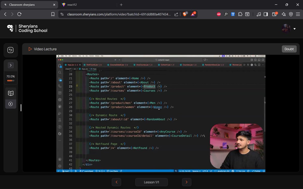Click the 'Notfound Page' comment line
The height and width of the screenshot is (189, 303).
point(107,144)
